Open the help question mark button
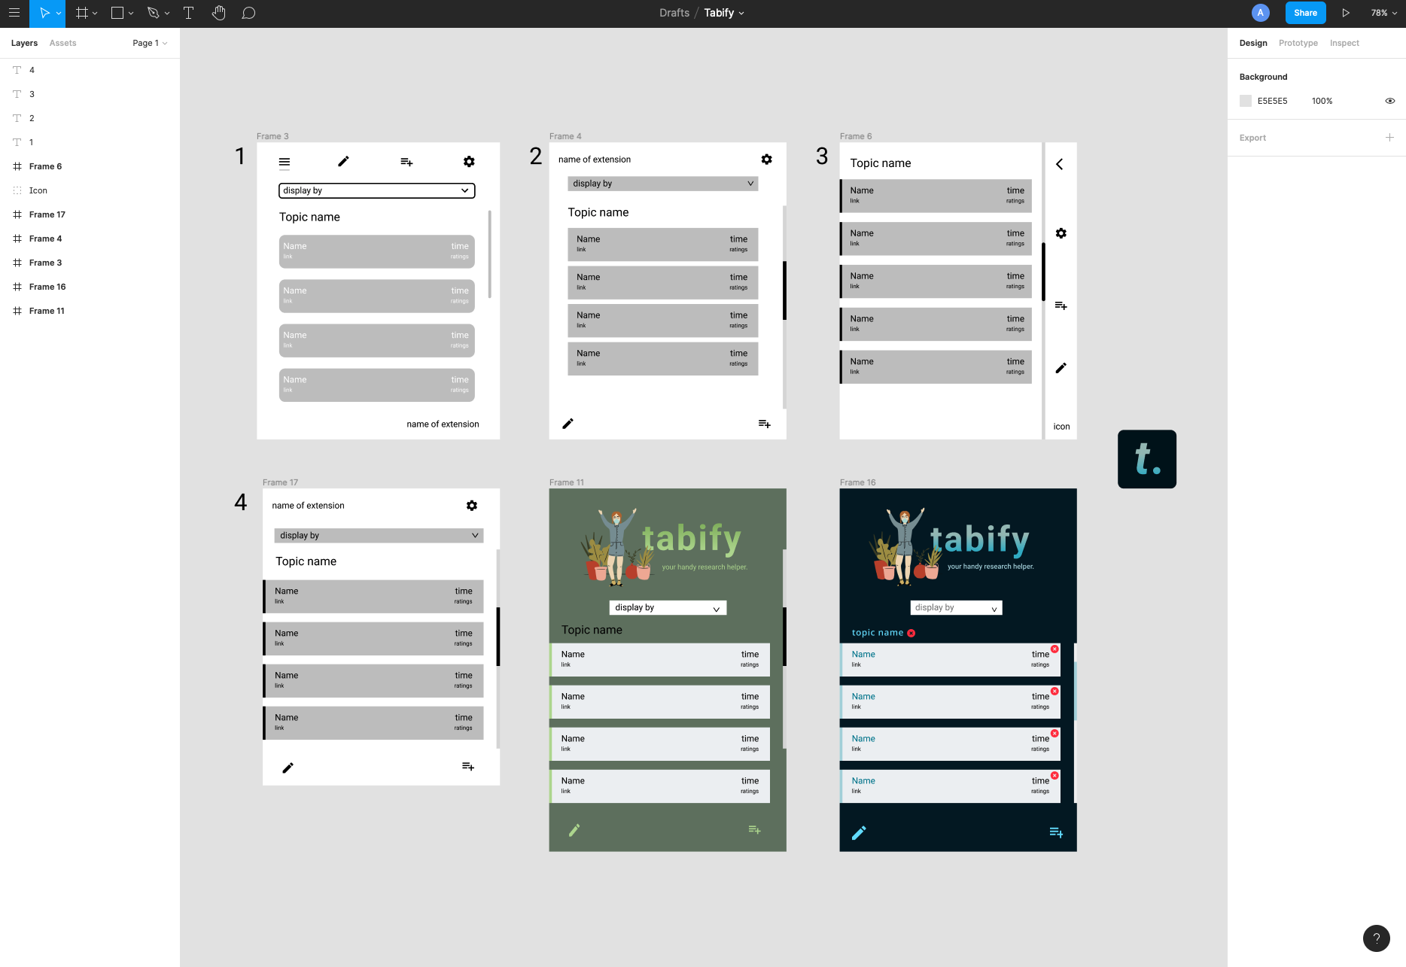Viewport: 1406px width, 967px height. pos(1376,938)
